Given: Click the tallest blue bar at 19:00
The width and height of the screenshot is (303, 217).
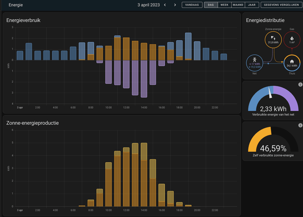Looking at the screenshot, I should (x=188, y=46).
